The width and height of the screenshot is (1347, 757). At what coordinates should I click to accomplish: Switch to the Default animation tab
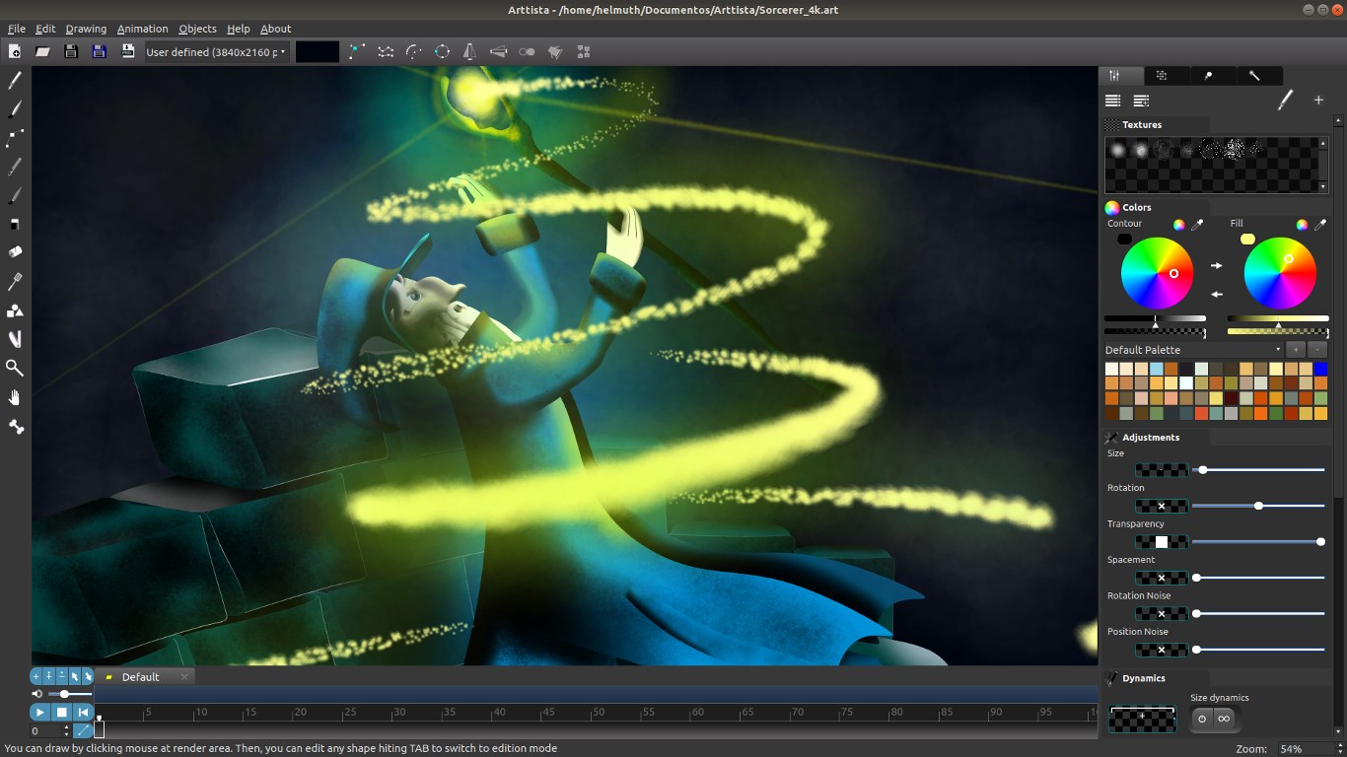139,676
